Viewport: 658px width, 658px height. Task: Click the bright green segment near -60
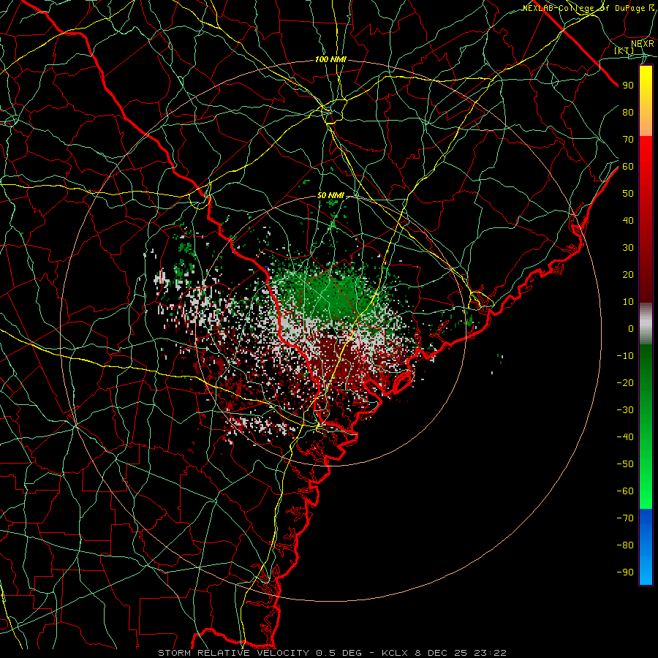646,495
